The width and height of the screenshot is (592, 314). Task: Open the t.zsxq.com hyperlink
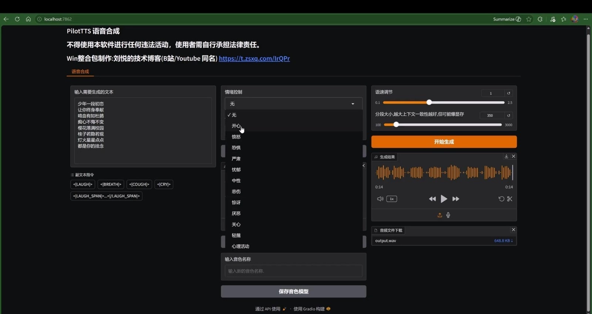[254, 58]
